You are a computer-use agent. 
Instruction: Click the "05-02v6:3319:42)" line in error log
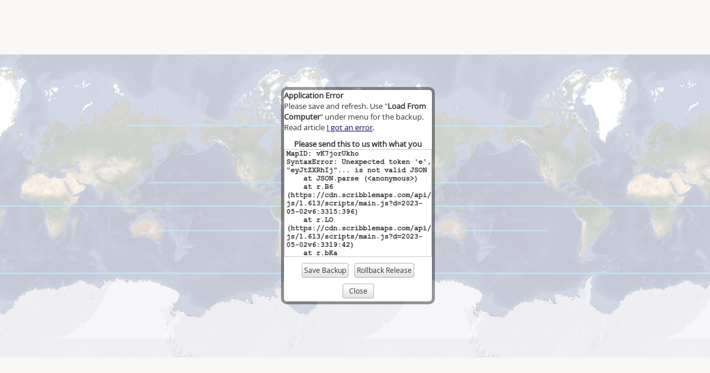tap(320, 245)
